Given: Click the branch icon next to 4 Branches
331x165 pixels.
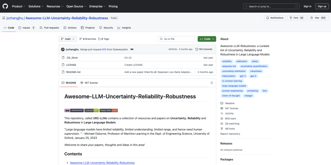Looking at the screenshot, I should pyautogui.click(x=81, y=39).
